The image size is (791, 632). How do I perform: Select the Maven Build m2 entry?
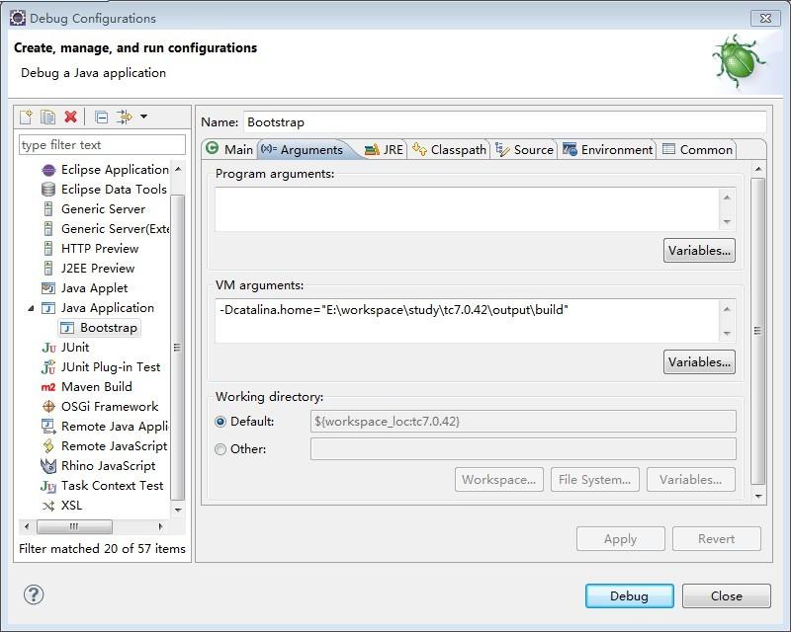tap(87, 386)
